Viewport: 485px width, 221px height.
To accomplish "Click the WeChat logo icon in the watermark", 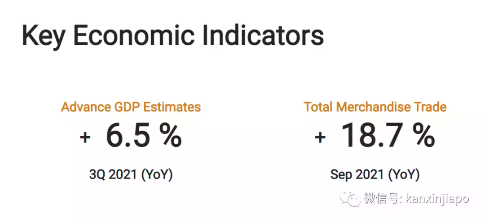I will (350, 198).
